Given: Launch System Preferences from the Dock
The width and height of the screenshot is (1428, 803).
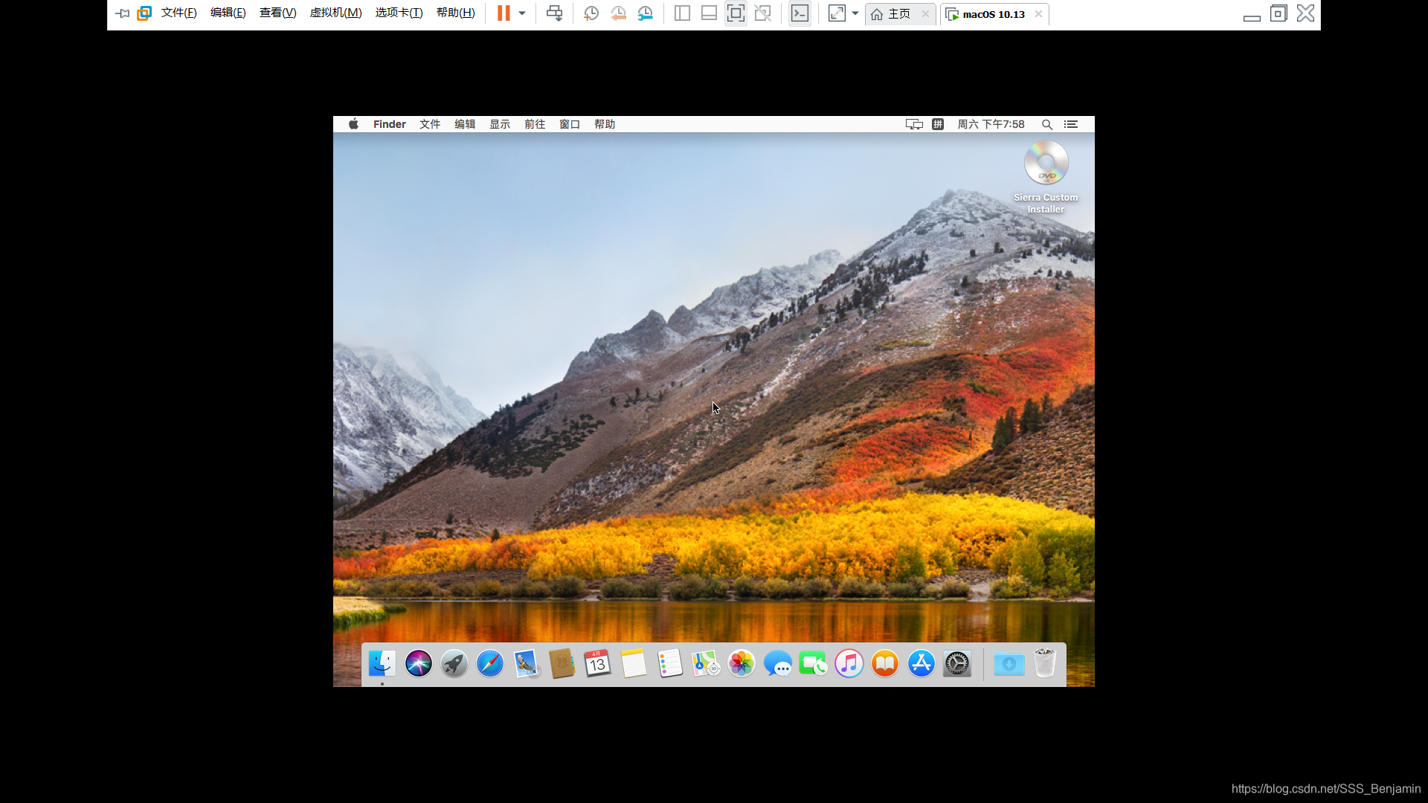Looking at the screenshot, I should coord(957,663).
